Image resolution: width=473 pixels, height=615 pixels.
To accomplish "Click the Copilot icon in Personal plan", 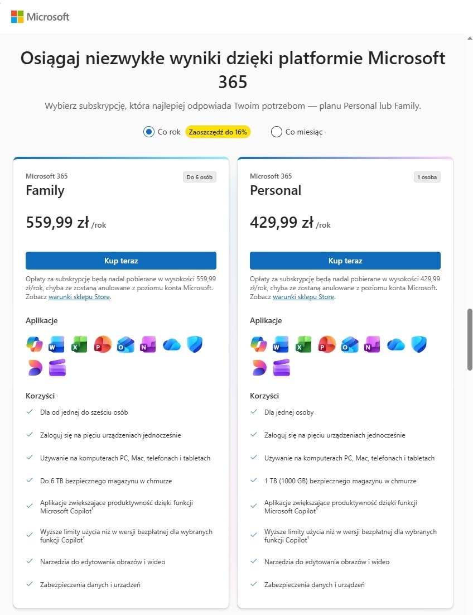I will tap(259, 345).
